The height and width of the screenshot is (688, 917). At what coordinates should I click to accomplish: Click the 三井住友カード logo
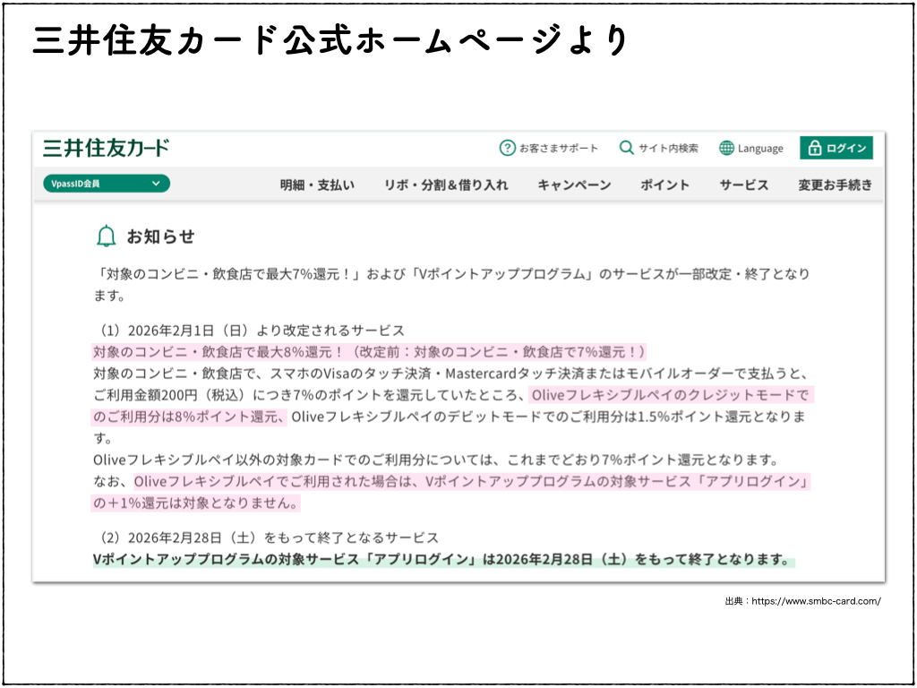[106, 148]
